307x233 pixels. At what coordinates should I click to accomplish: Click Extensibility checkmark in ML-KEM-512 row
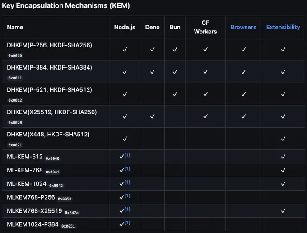point(283,157)
